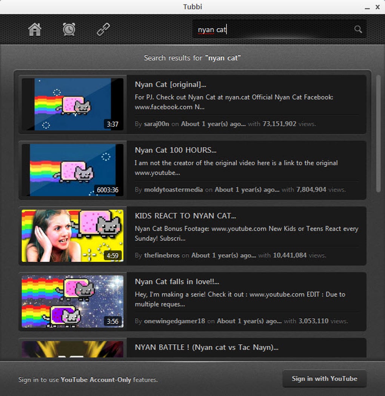Screen dimensions: 385x396
Task: Select title KIDS REACT TO NYAN CAT...
Action: click(x=185, y=216)
